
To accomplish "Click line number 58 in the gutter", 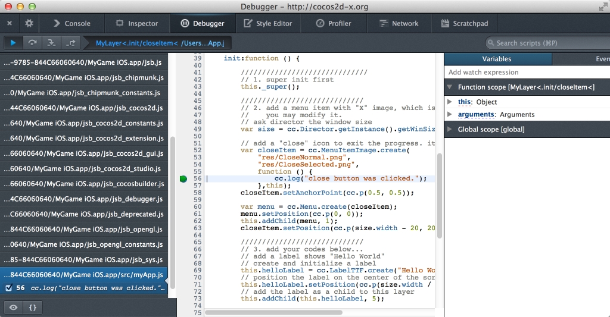I will [198, 193].
